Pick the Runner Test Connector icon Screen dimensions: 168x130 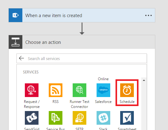click(x=79, y=90)
